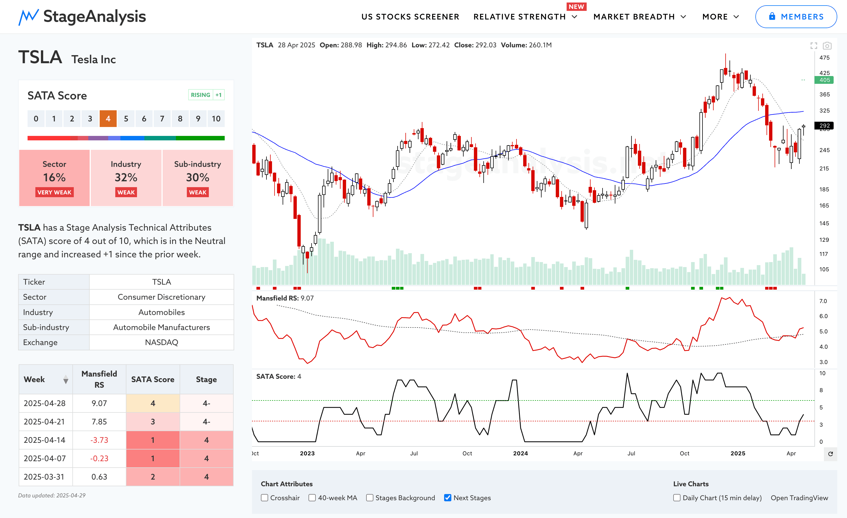This screenshot has width=847, height=518.
Task: Click the RISING +1 badge
Action: pyautogui.click(x=206, y=95)
